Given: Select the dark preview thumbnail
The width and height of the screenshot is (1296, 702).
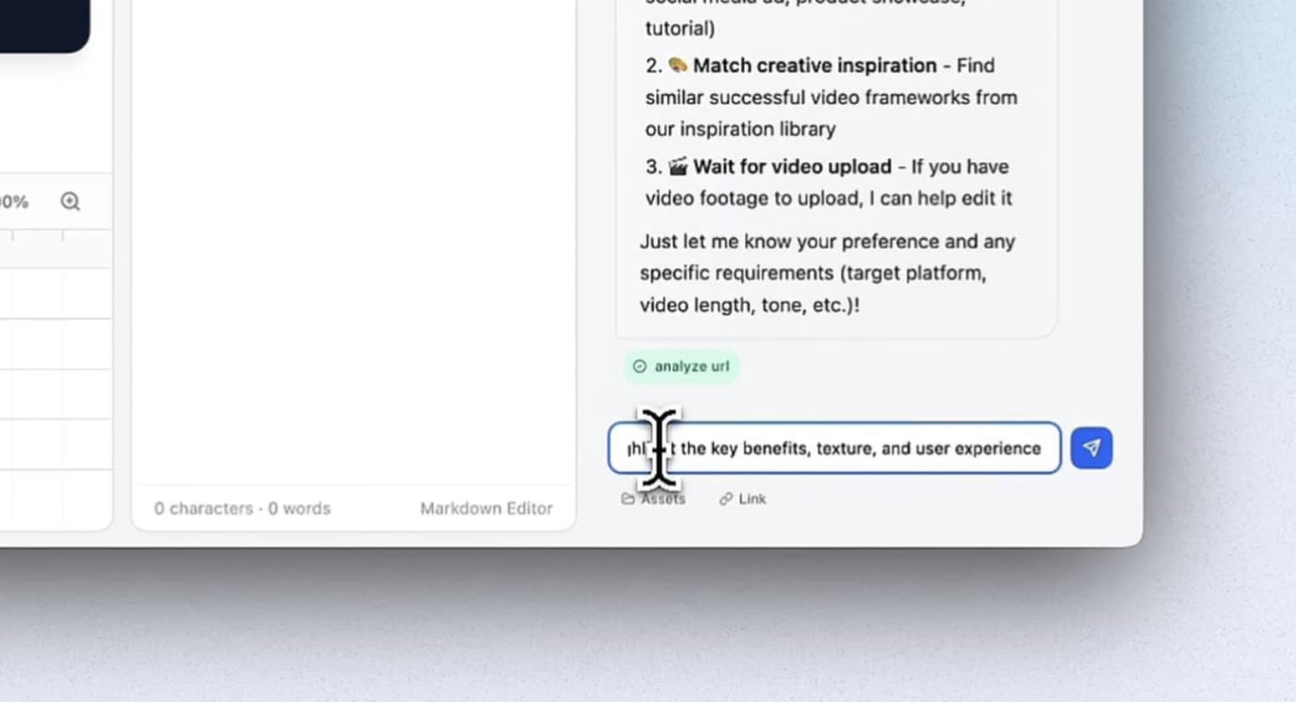Looking at the screenshot, I should pos(44,25).
